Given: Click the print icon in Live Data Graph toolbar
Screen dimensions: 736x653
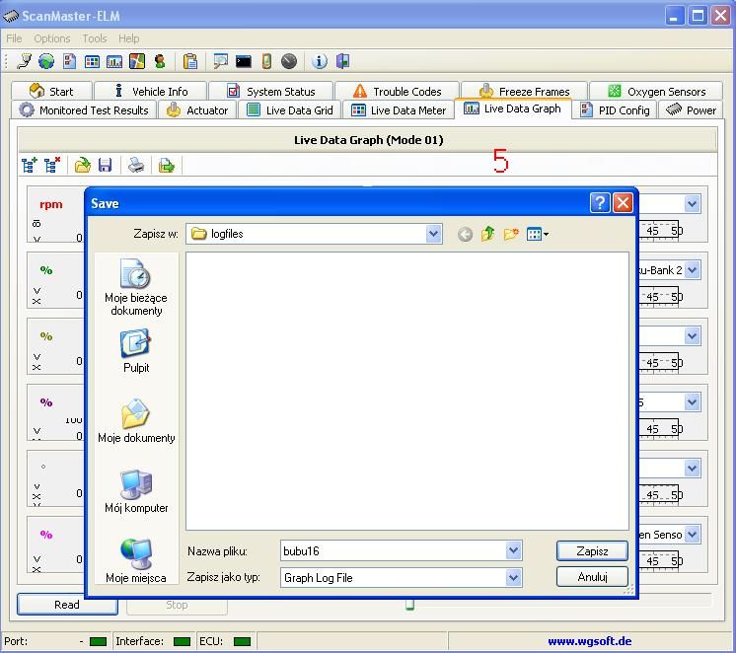Looking at the screenshot, I should (136, 165).
